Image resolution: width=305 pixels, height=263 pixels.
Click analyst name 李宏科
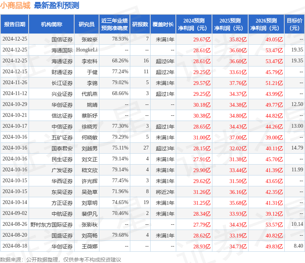(x=90, y=61)
